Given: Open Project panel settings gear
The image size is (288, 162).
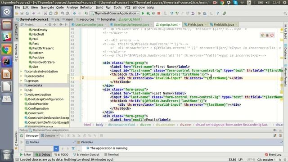Looking at the screenshot, I should point(61,24).
